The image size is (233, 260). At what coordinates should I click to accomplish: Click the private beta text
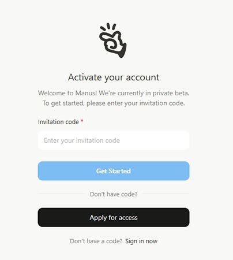click(x=171, y=93)
